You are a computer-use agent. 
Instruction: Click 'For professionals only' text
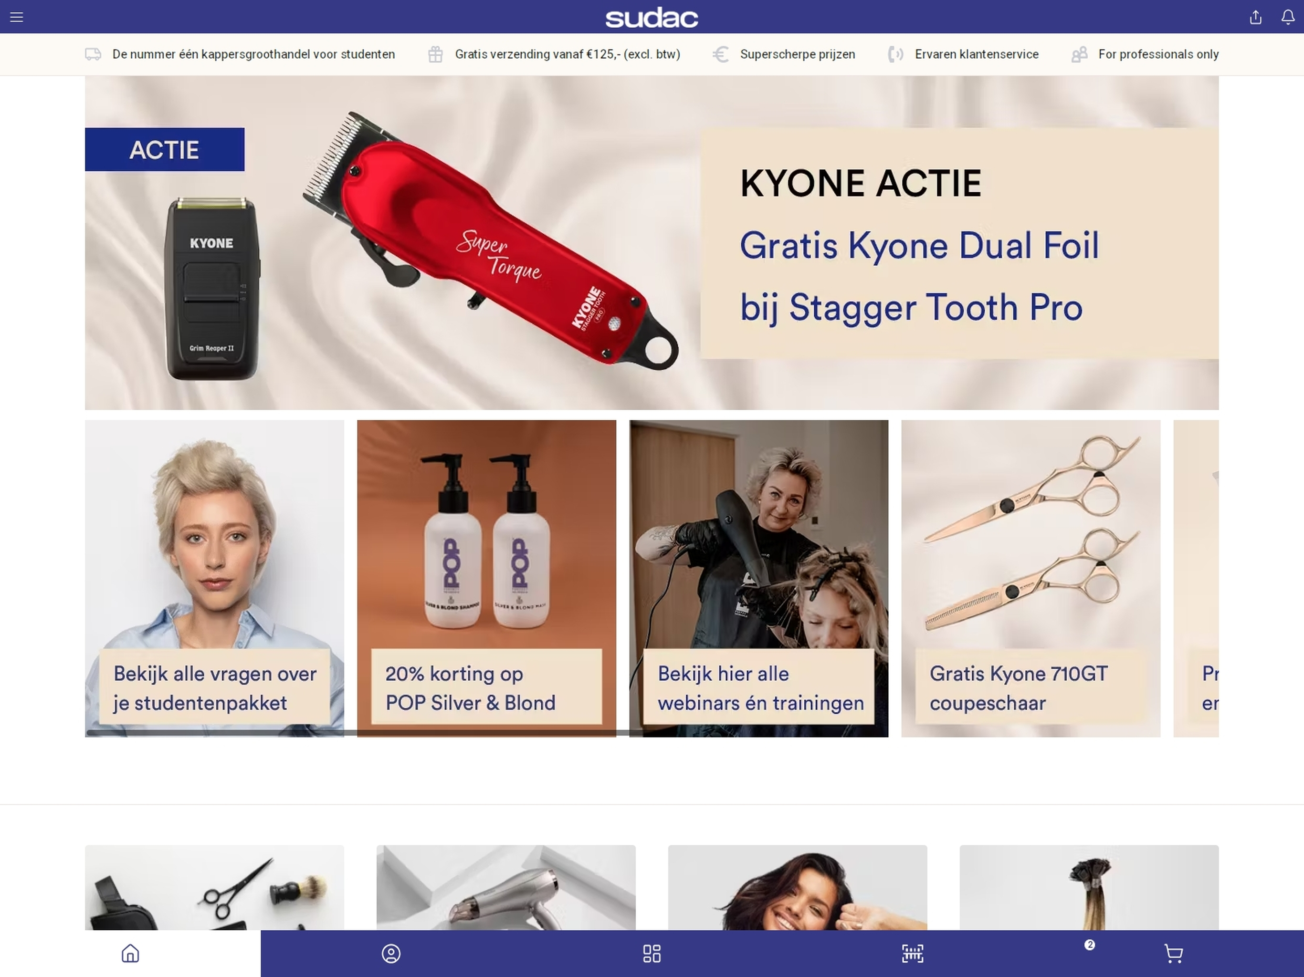(x=1158, y=54)
